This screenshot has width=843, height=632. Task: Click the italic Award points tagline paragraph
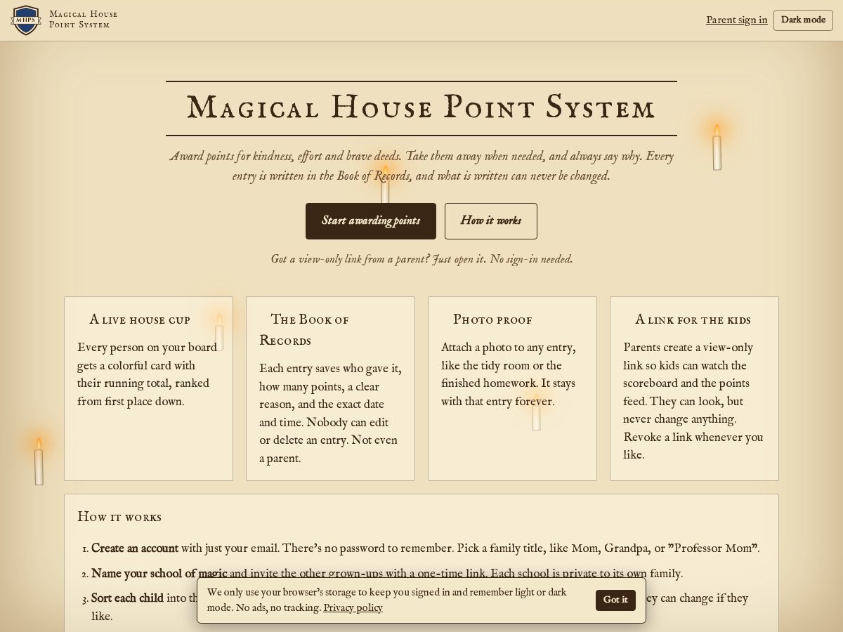coord(421,166)
